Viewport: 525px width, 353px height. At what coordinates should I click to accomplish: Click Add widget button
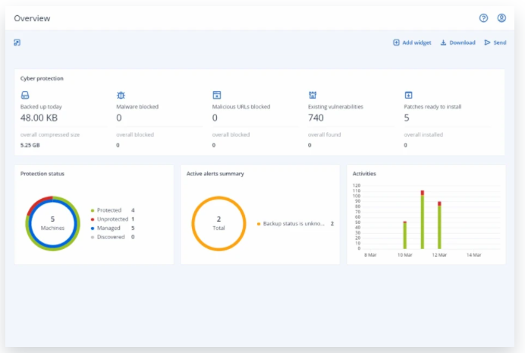[x=412, y=43]
